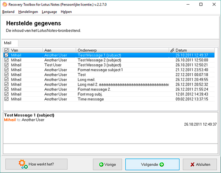
Task: Click date 26.12.2011 20:49:55
Action: coord(192,80)
